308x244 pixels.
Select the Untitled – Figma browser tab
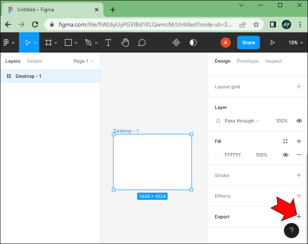pos(53,10)
